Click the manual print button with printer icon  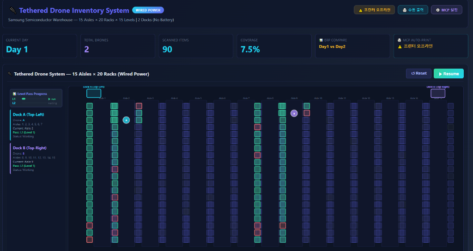(412, 10)
